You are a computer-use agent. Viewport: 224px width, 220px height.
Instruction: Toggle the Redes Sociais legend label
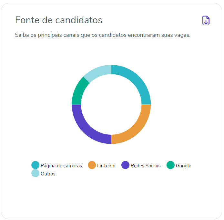(146, 166)
